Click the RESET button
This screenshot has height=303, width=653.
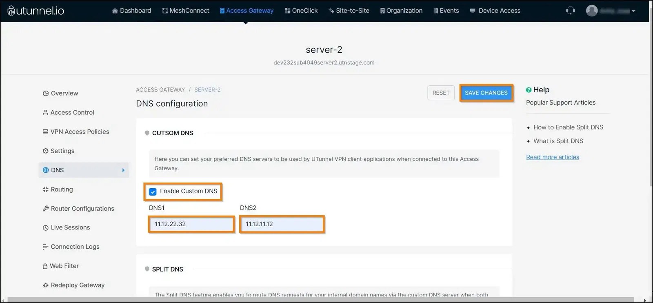(x=441, y=93)
